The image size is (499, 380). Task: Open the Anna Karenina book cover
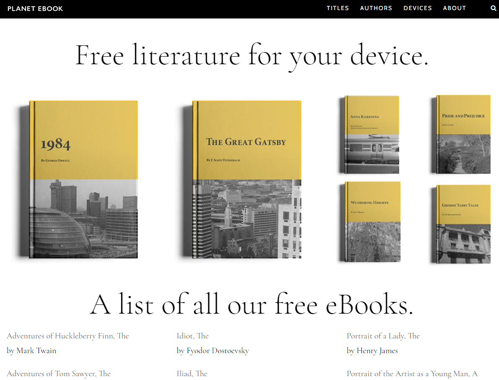[x=369, y=134]
